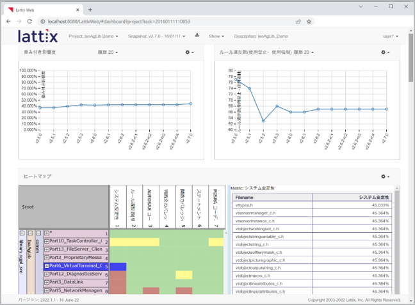Expand Part10_TaskController row
The height and width of the screenshot is (305, 415).
[47, 241]
